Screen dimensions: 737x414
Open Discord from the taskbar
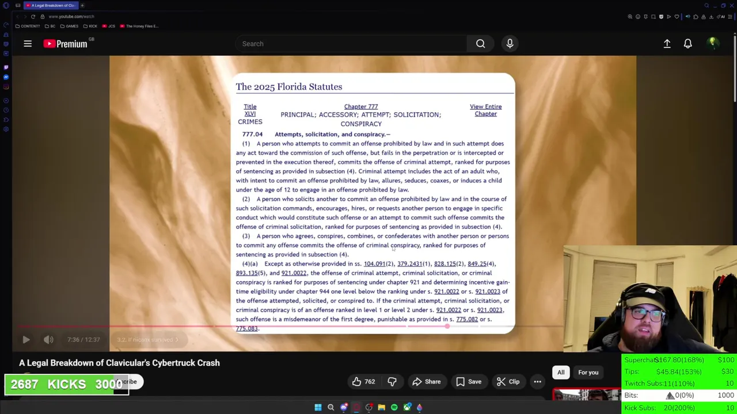344,407
